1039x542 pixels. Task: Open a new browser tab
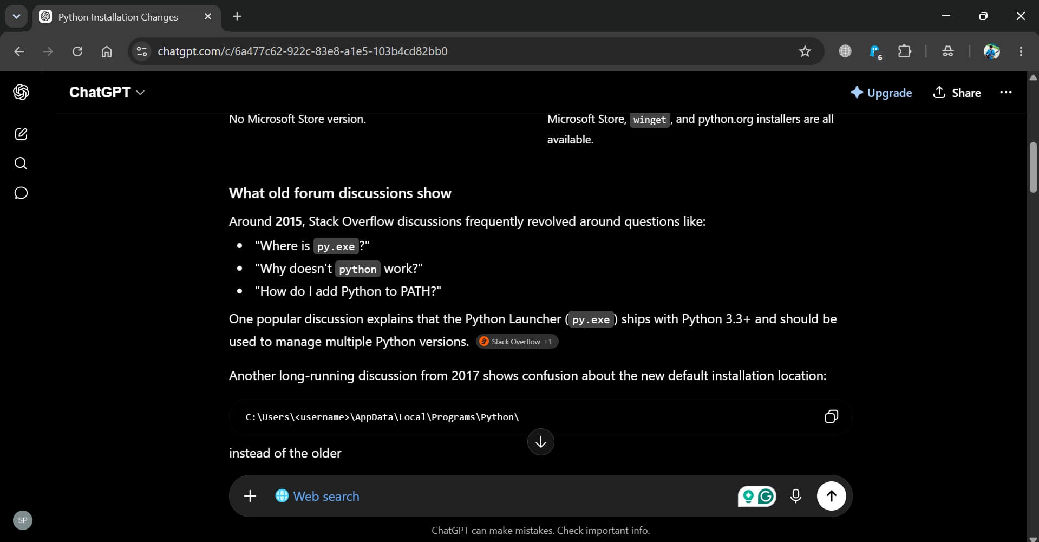[237, 16]
